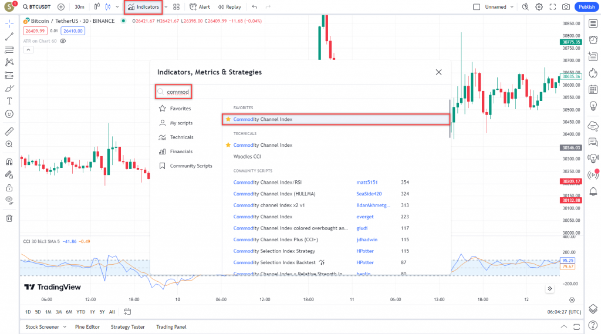
Task: Click the Magnet mode icon
Action: click(x=9, y=161)
